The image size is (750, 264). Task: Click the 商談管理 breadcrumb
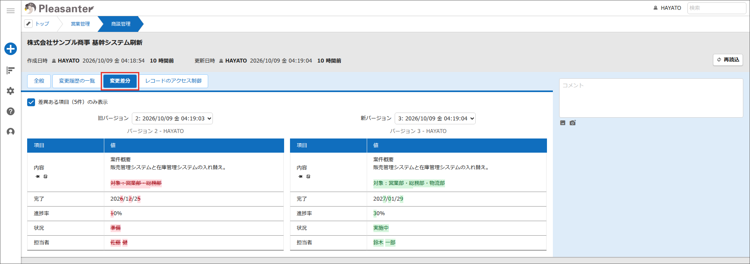click(x=121, y=24)
